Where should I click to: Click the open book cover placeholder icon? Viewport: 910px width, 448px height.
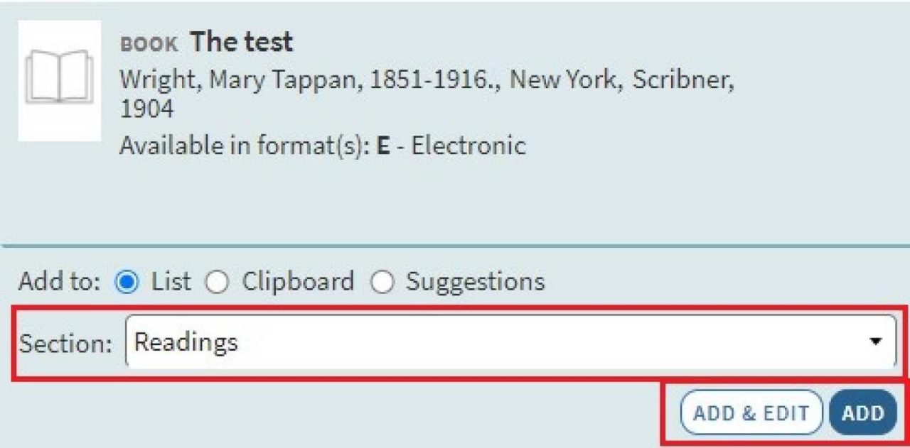click(59, 76)
